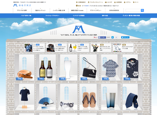The height and width of the screenshot is (115, 157).
Task: Open the hibiscus aloha shirt news card
Action: click(x=34, y=48)
